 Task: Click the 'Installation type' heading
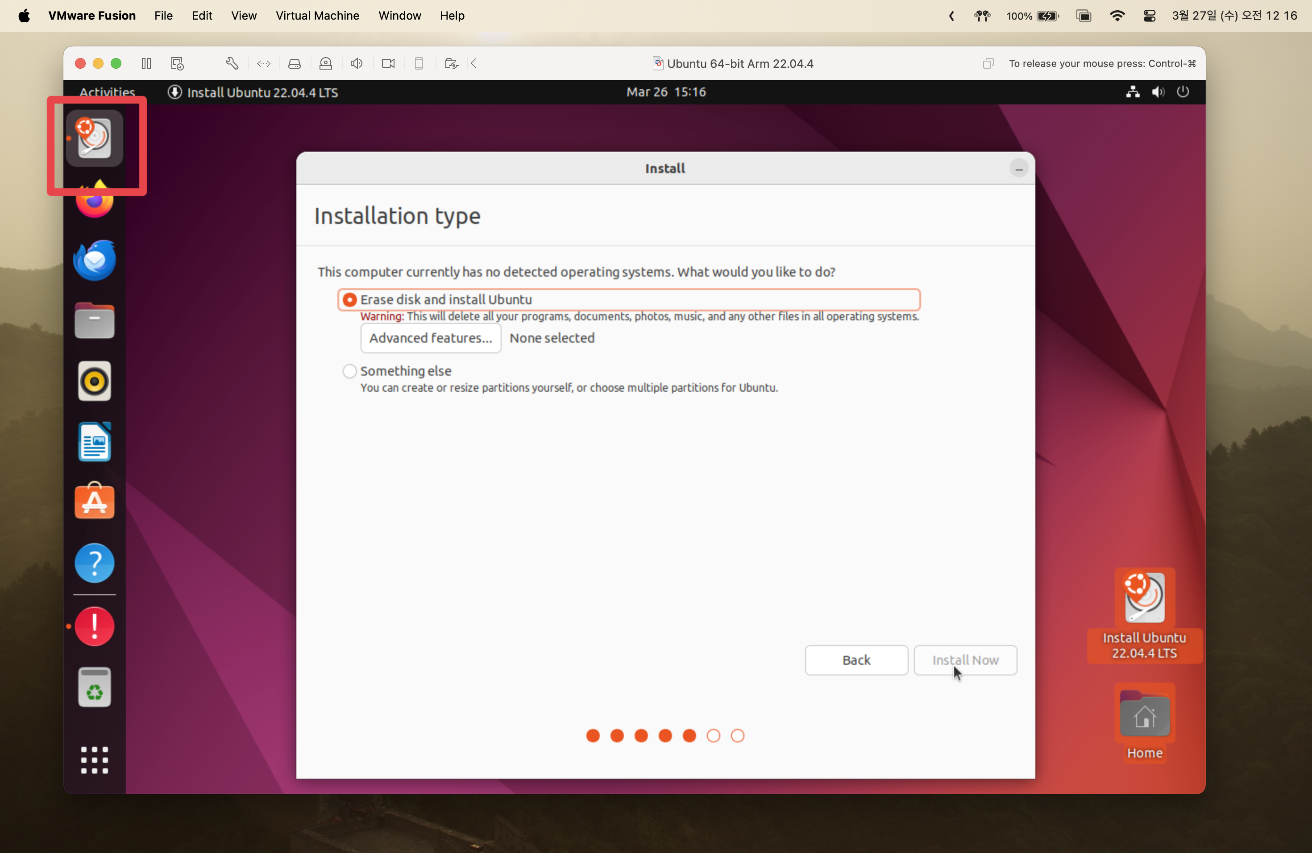click(397, 215)
